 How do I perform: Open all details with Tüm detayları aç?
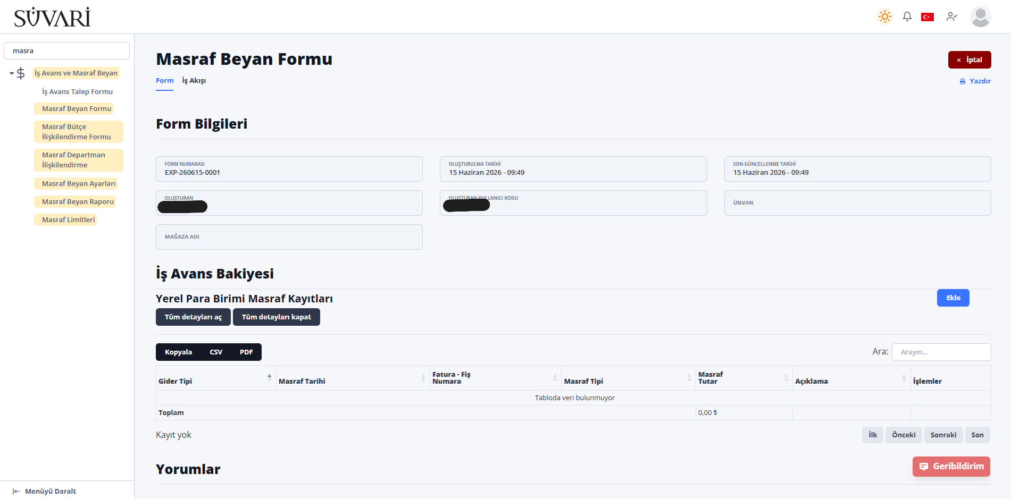coord(193,317)
